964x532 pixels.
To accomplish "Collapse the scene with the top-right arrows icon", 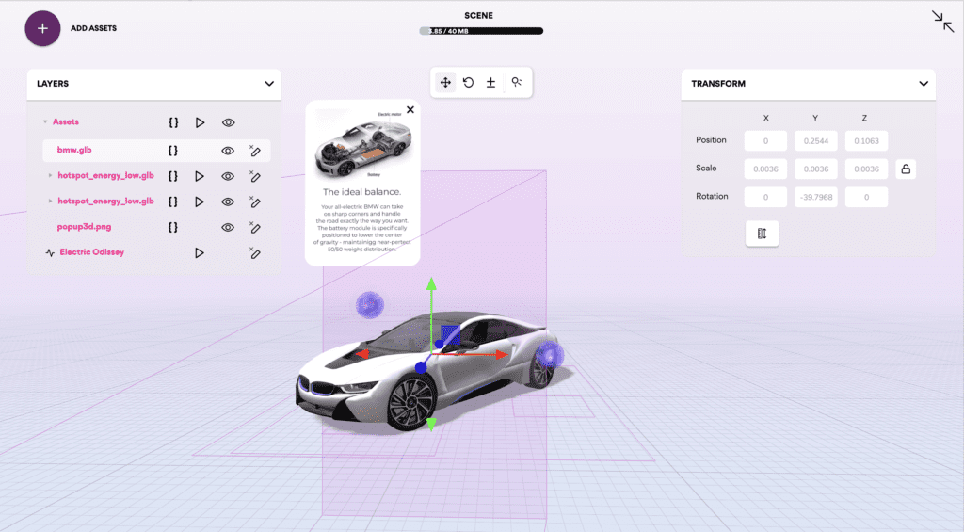I will (942, 22).
